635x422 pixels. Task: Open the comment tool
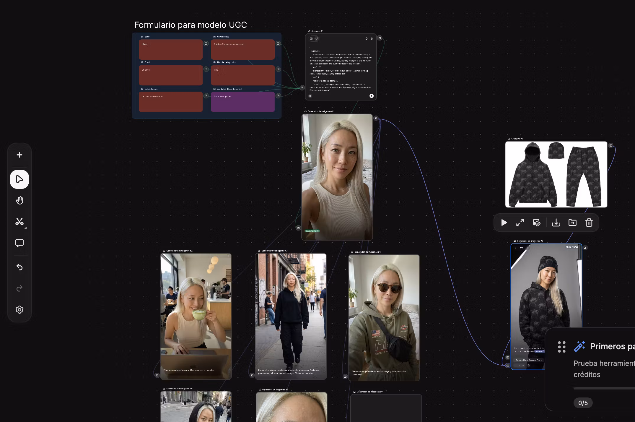(x=19, y=243)
